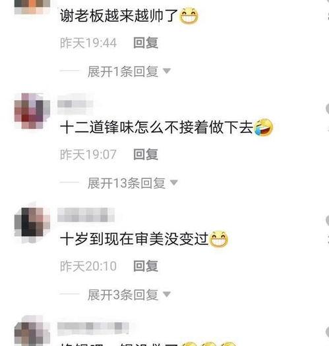Click the grinning emoji after 谢老板越来越帅了

tap(189, 16)
